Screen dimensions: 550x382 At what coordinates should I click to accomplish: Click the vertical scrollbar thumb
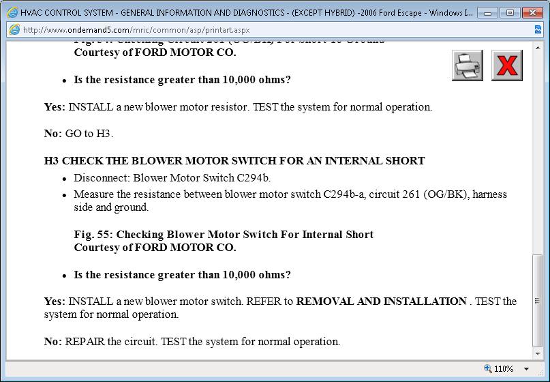(538, 301)
